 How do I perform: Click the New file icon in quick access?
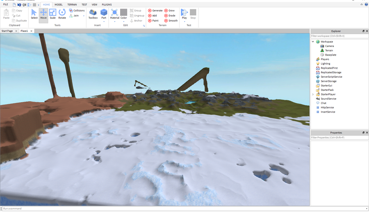coord(14,4)
